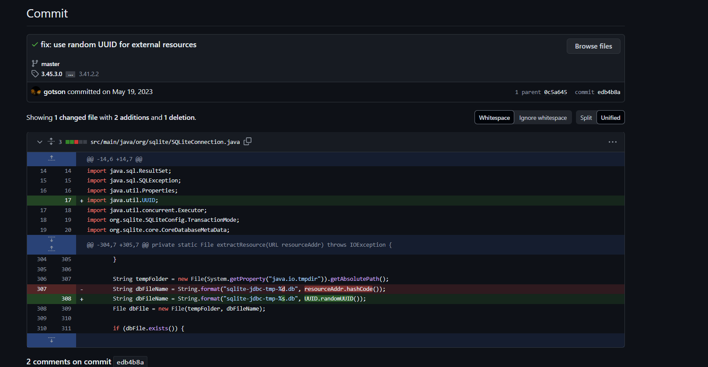Switch to Split diff view
The height and width of the screenshot is (367, 708).
click(x=586, y=118)
